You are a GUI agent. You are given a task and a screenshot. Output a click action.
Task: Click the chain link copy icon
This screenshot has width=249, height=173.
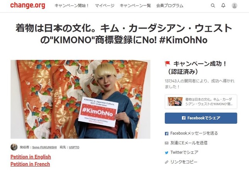coord(166,162)
